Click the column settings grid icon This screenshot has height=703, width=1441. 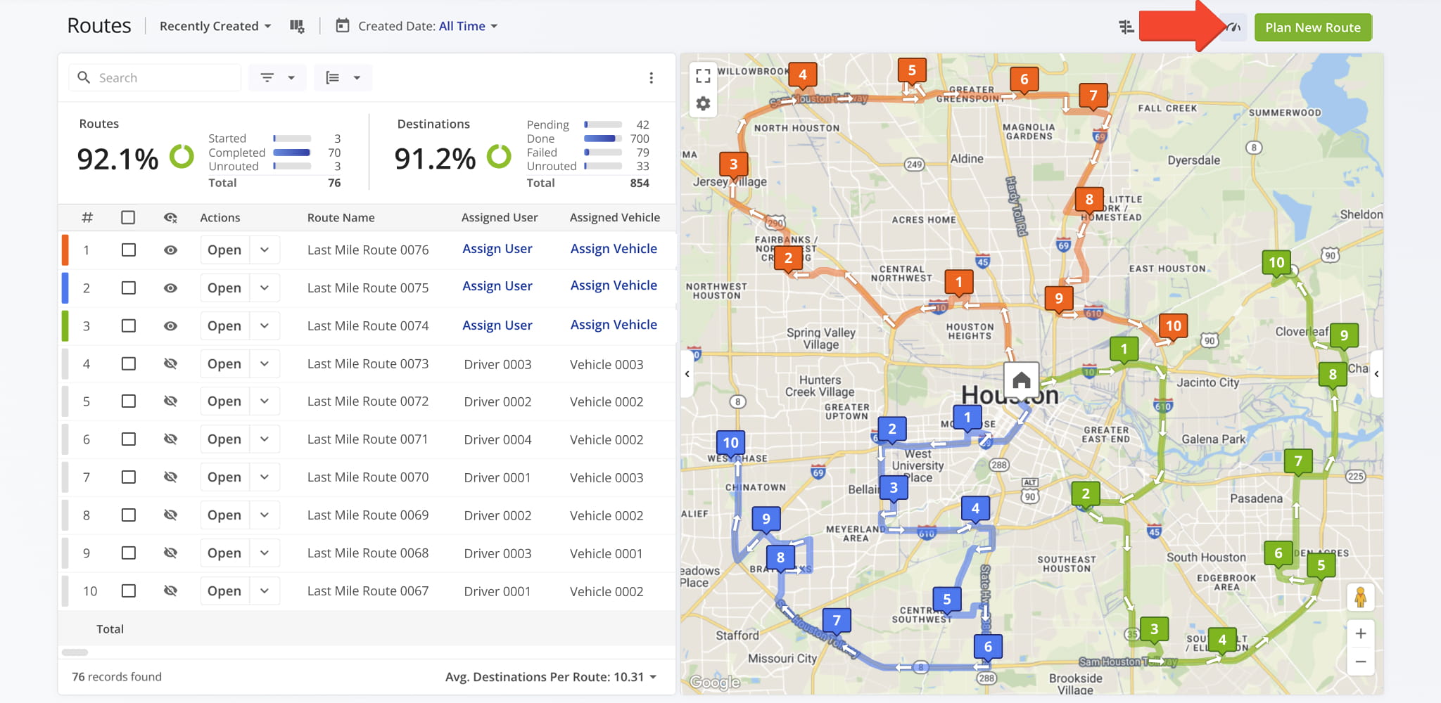pyautogui.click(x=297, y=27)
